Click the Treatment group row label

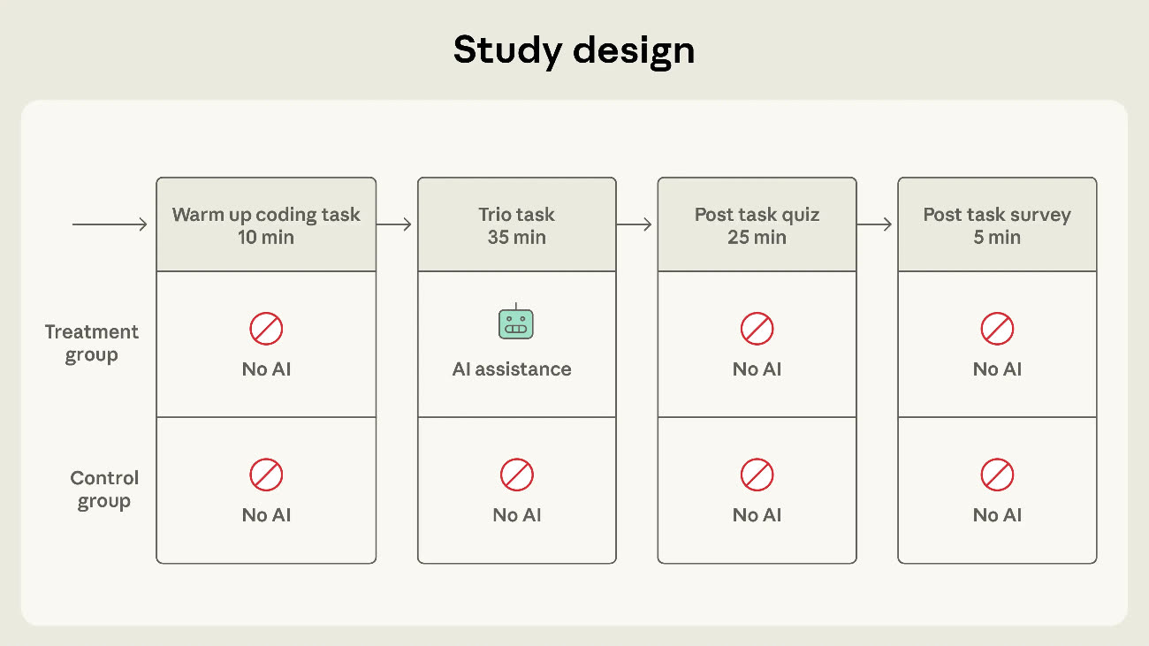(x=92, y=344)
